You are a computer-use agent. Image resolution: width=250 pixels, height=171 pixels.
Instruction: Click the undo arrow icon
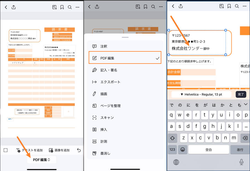(79, 150)
